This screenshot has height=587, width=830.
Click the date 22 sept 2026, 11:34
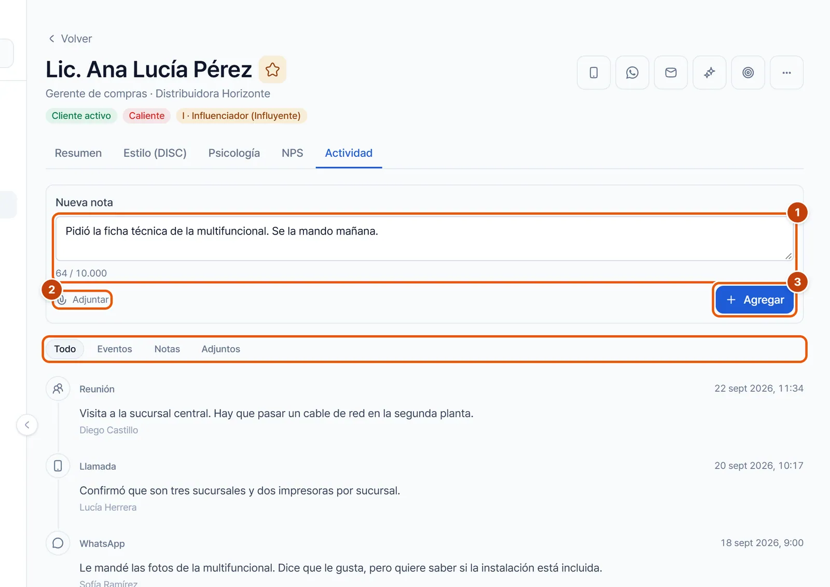click(x=759, y=388)
